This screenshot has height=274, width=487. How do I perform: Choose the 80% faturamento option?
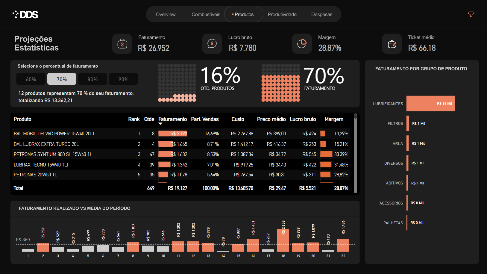tap(92, 79)
